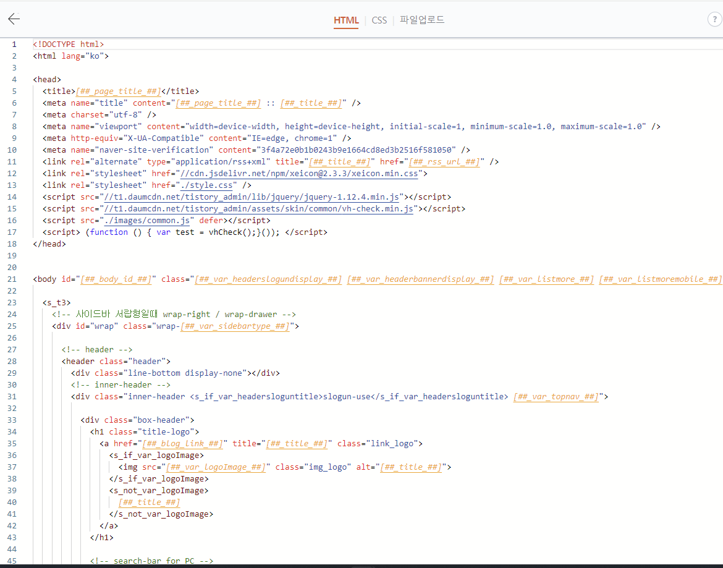This screenshot has height=568, width=723.
Task: Click the opening <s_not_var_logoImage> tag
Action: click(x=159, y=491)
